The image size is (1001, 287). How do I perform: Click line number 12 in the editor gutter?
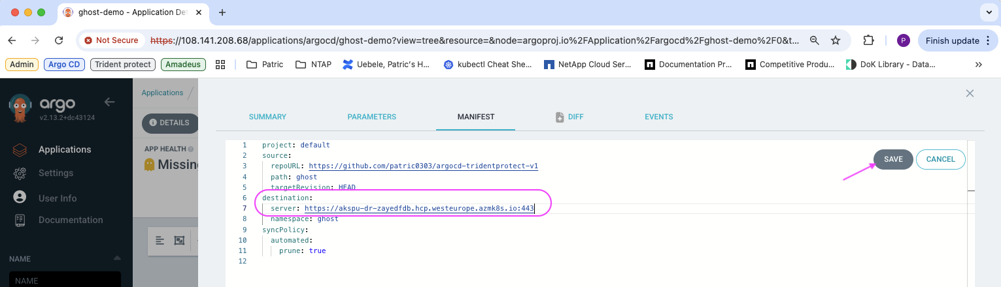243,261
